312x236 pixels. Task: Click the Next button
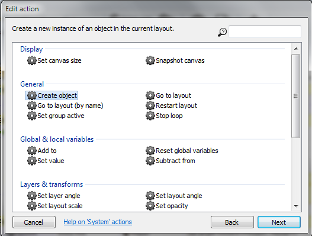pos(279,222)
